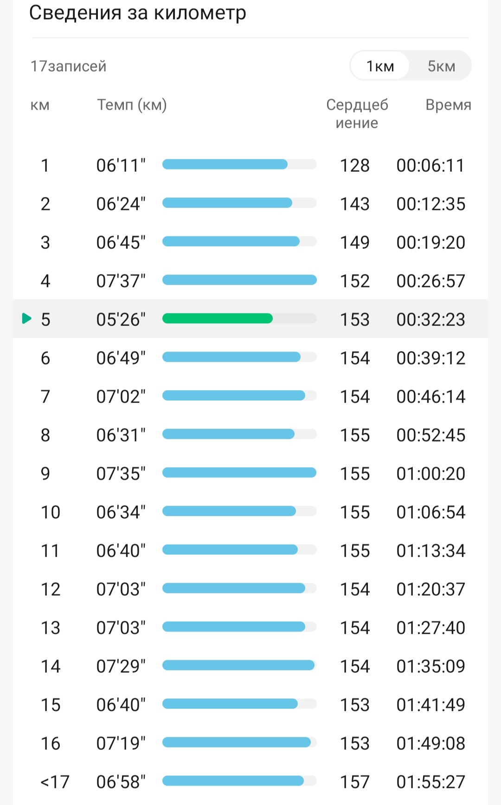
Task: Click heart rate 157 in the last row
Action: tap(355, 782)
